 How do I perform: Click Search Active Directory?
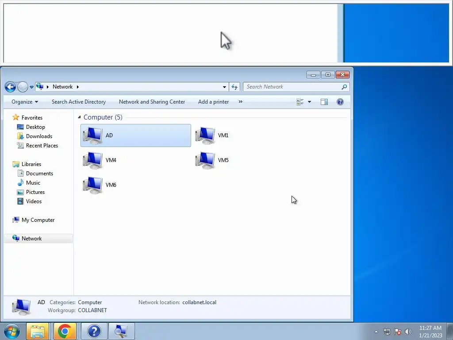tap(79, 102)
